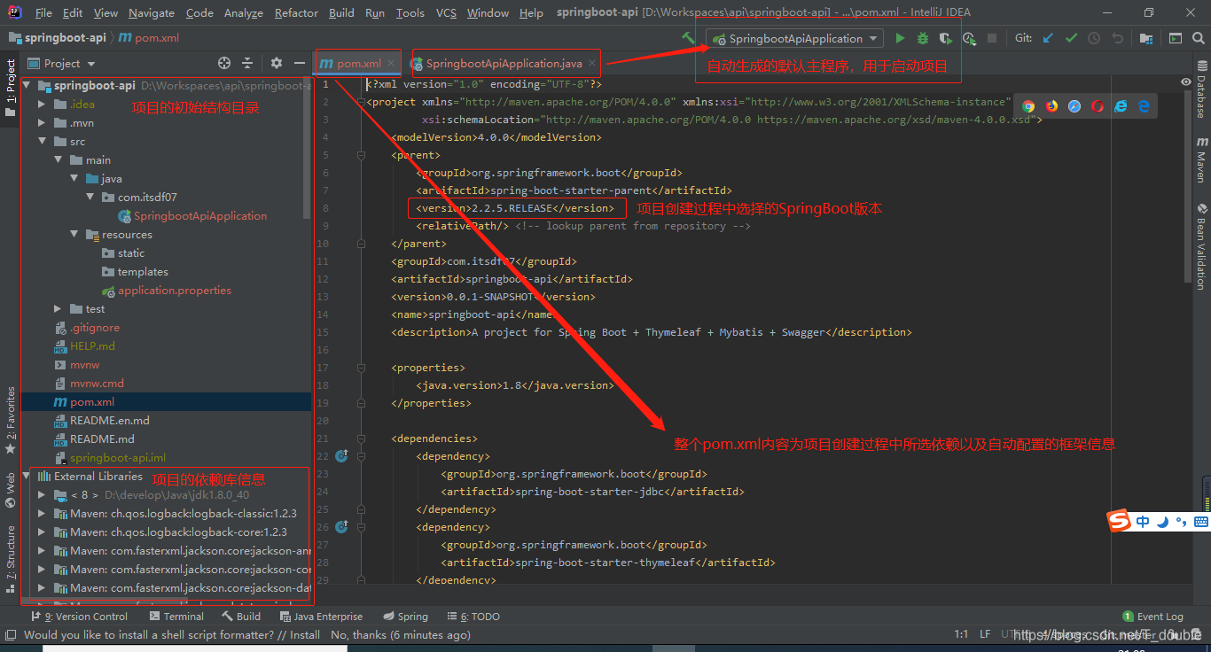Open the Event Log
Viewport: 1211px width, 652px height.
click(1152, 616)
